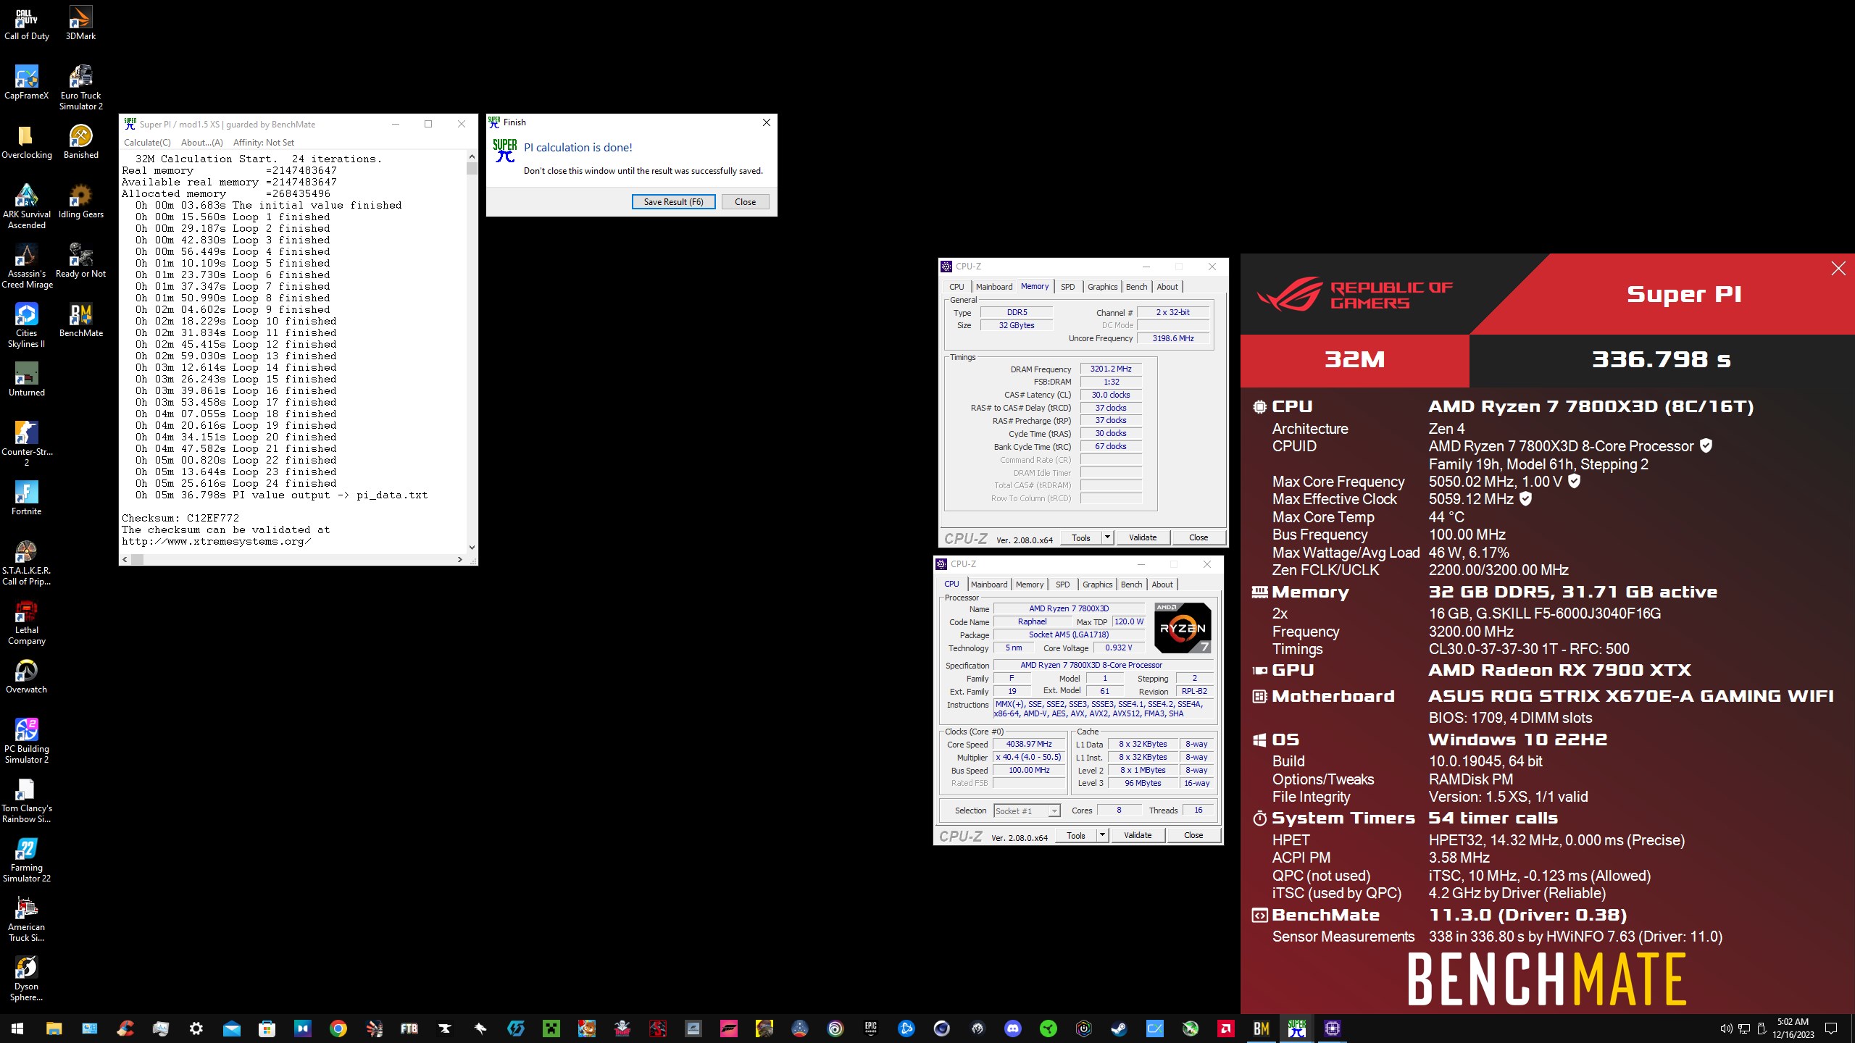Click Super PI horizontal scrollbar right arrow
1855x1043 pixels.
459,559
